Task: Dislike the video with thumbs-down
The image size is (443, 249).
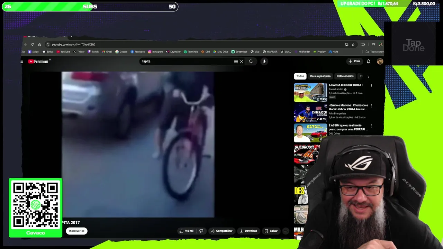Action: point(201,231)
